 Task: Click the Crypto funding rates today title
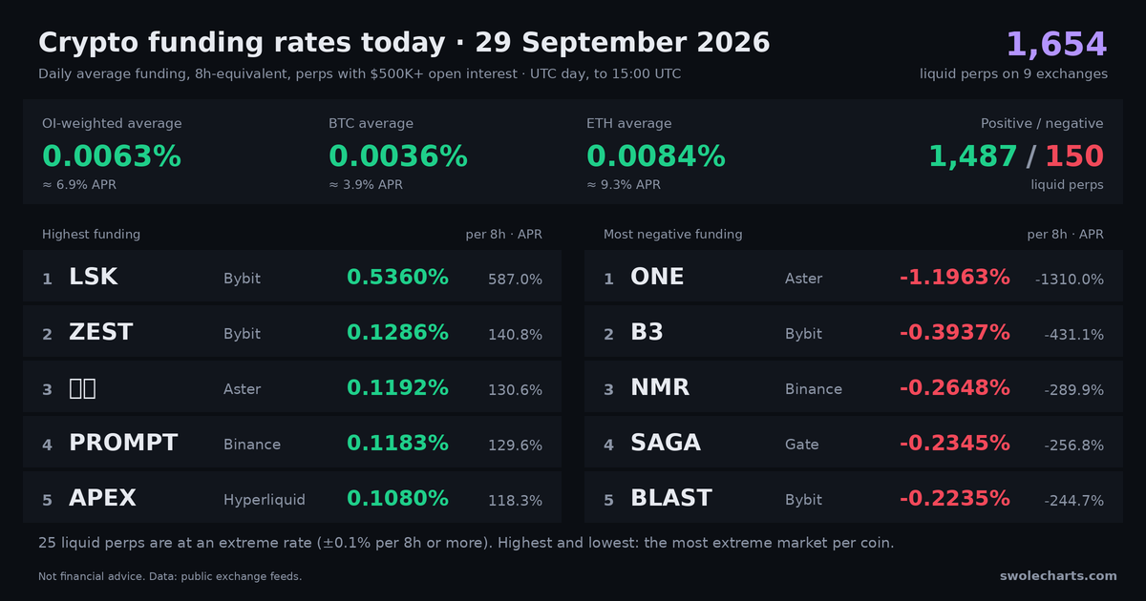click(x=241, y=43)
